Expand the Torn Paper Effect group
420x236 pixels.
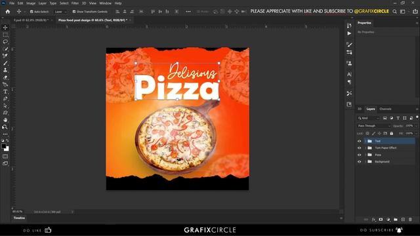366,148
